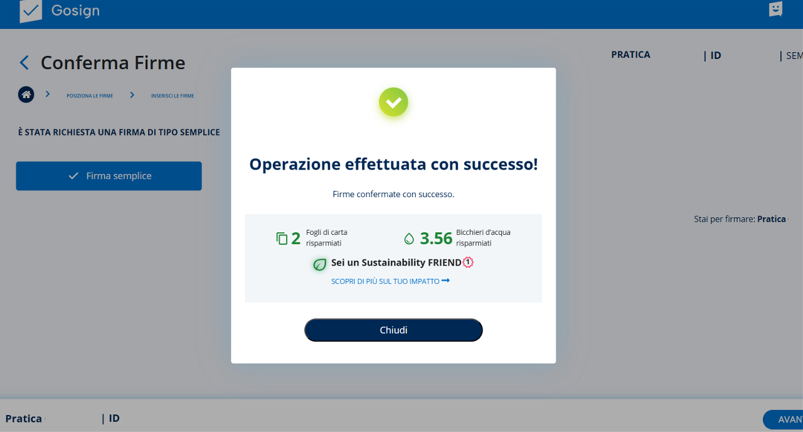
Task: Go back using arrow beside Conferma Firme
Action: 24,63
